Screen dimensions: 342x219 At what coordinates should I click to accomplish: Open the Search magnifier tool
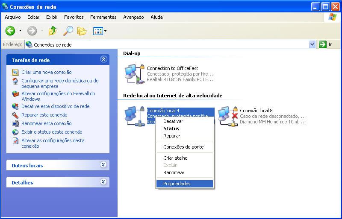[x=68, y=31]
